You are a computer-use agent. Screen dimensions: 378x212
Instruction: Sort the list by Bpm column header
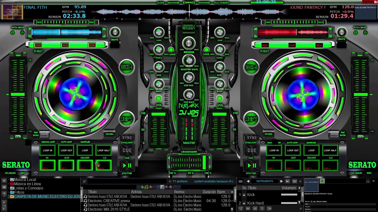221,192
